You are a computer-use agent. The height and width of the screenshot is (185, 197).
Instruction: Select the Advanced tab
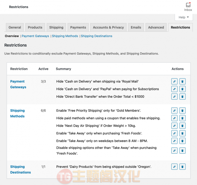coord(156,27)
